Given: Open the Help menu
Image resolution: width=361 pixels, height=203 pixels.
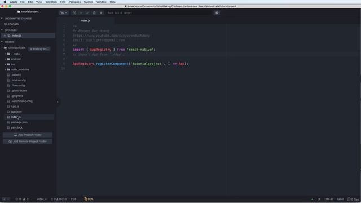Looking at the screenshot, I should (x=113, y=2).
